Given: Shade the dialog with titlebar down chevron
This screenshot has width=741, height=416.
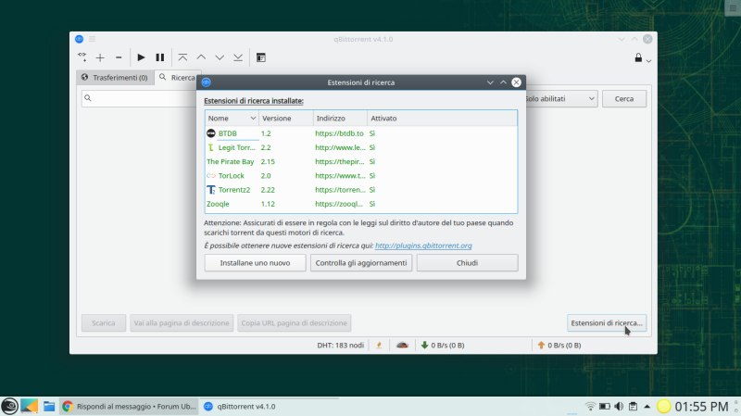Looking at the screenshot, I should (490, 82).
